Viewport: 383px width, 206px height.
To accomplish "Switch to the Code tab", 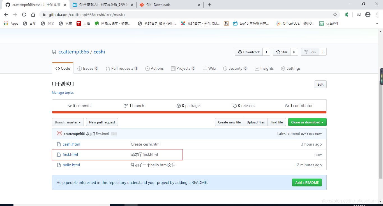I will 63,68.
